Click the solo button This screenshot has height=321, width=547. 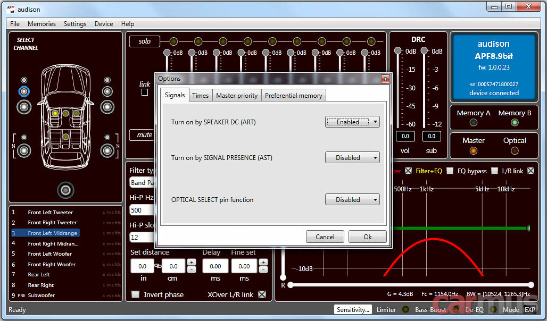pos(144,41)
